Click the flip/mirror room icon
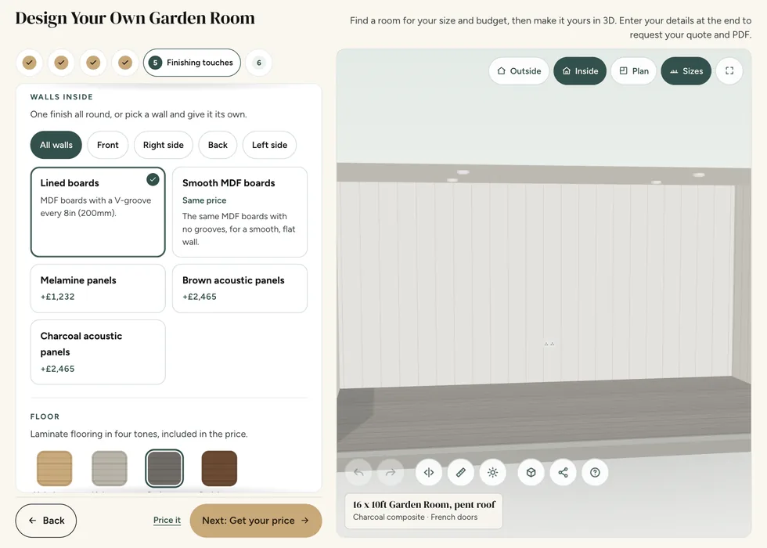 429,472
